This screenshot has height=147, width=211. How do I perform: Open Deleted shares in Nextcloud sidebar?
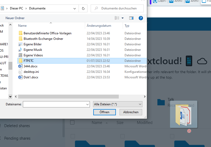(17, 126)
